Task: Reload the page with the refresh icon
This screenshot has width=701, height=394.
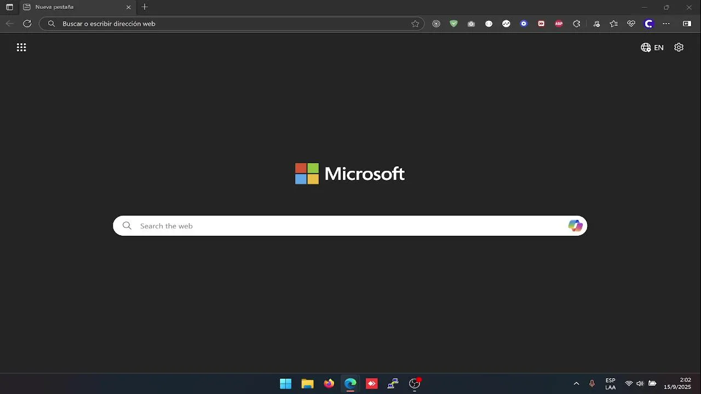Action: (x=27, y=24)
